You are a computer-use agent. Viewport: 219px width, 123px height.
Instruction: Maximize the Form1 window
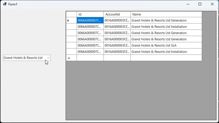200,4
